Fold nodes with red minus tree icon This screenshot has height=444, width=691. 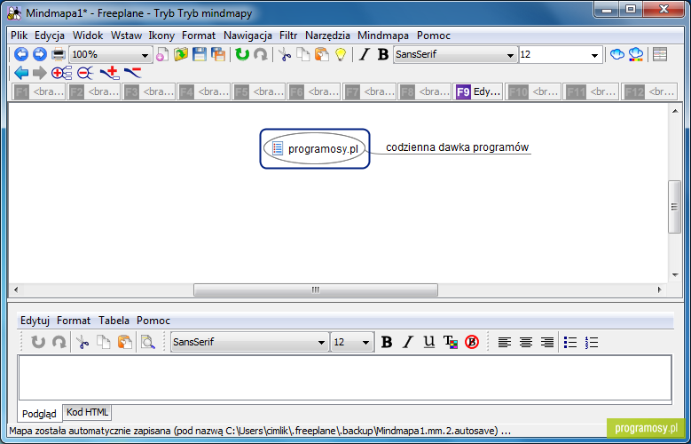[85, 73]
